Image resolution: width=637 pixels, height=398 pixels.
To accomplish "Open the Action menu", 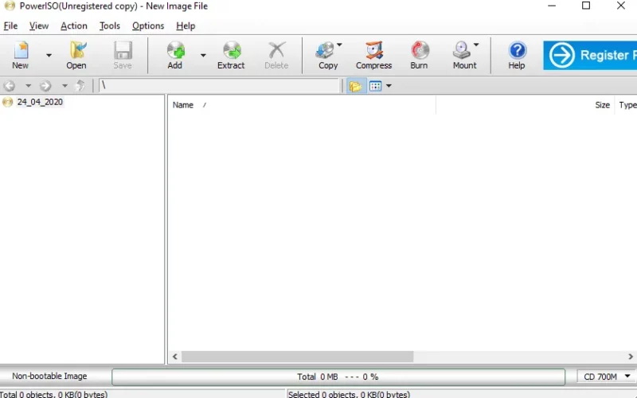I will tap(74, 26).
